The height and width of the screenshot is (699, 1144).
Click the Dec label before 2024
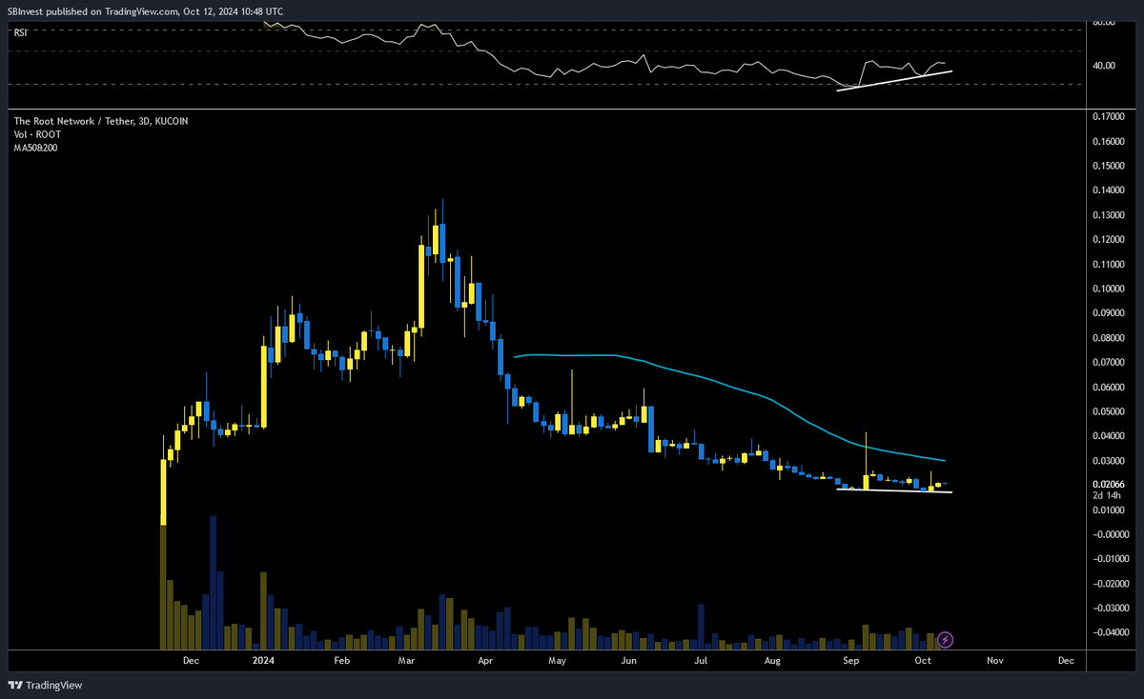190,660
